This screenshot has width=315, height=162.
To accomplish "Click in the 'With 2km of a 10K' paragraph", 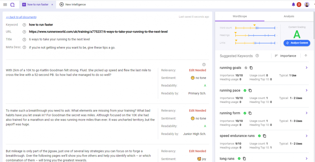I will (x=79, y=72).
